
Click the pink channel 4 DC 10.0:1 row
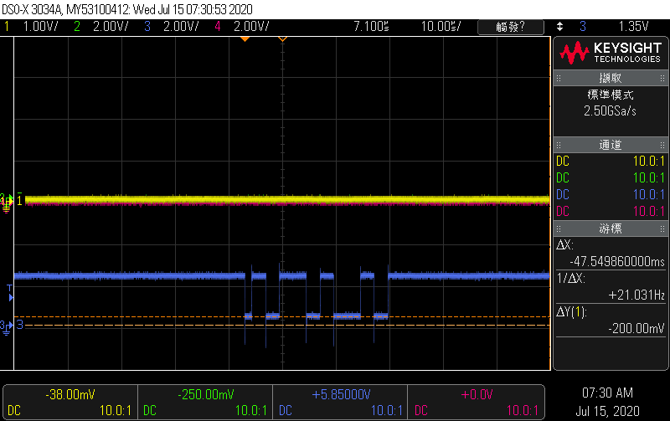tap(611, 211)
